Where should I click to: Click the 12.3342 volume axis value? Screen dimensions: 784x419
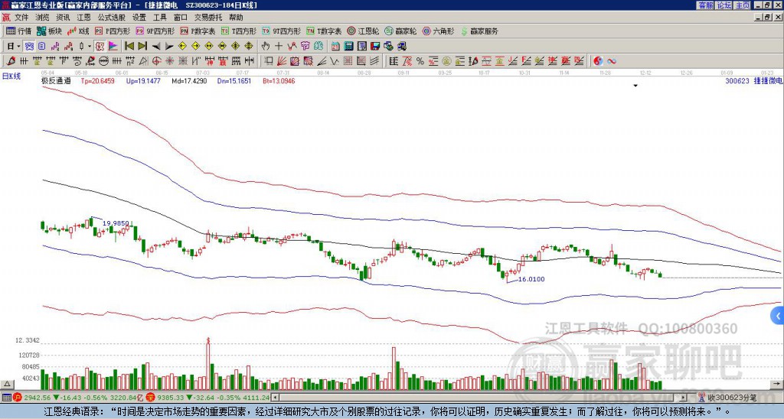[x=28, y=340]
